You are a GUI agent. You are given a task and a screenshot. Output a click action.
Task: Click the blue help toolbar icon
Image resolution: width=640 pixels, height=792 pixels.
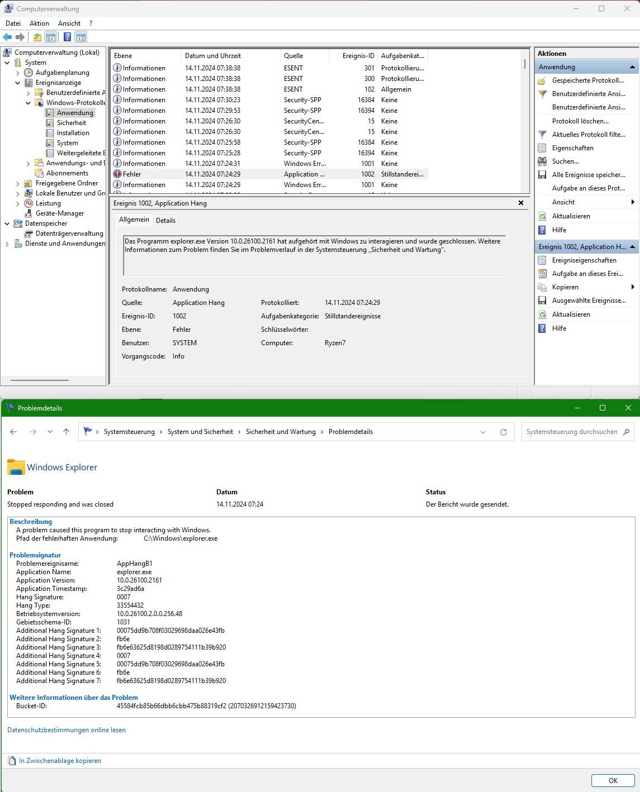click(x=67, y=37)
